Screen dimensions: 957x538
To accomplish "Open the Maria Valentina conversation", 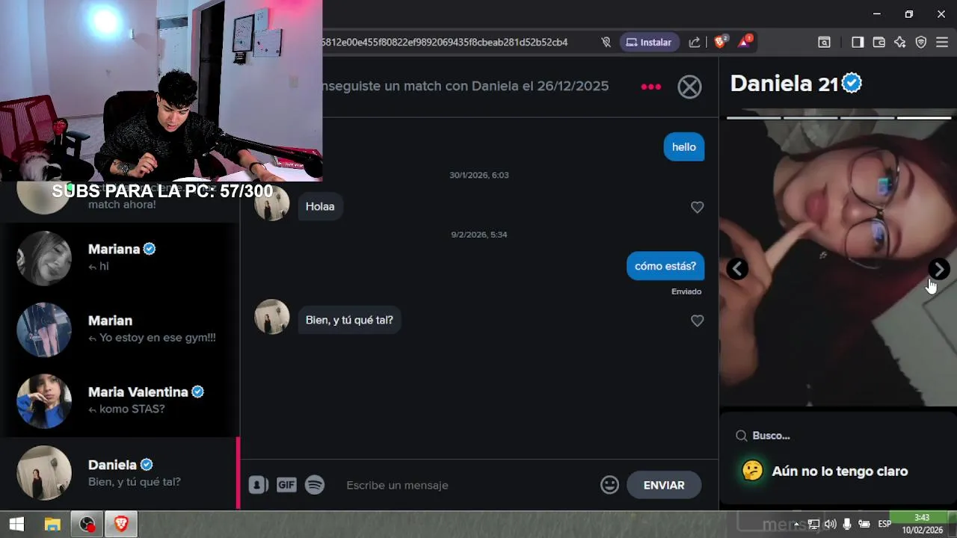I will pos(120,401).
